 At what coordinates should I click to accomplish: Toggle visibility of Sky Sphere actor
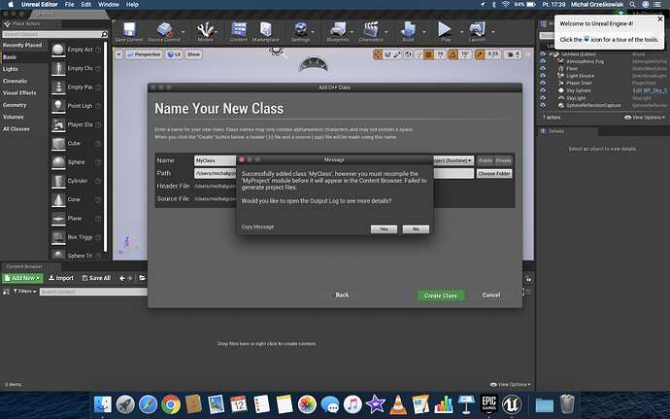543,90
